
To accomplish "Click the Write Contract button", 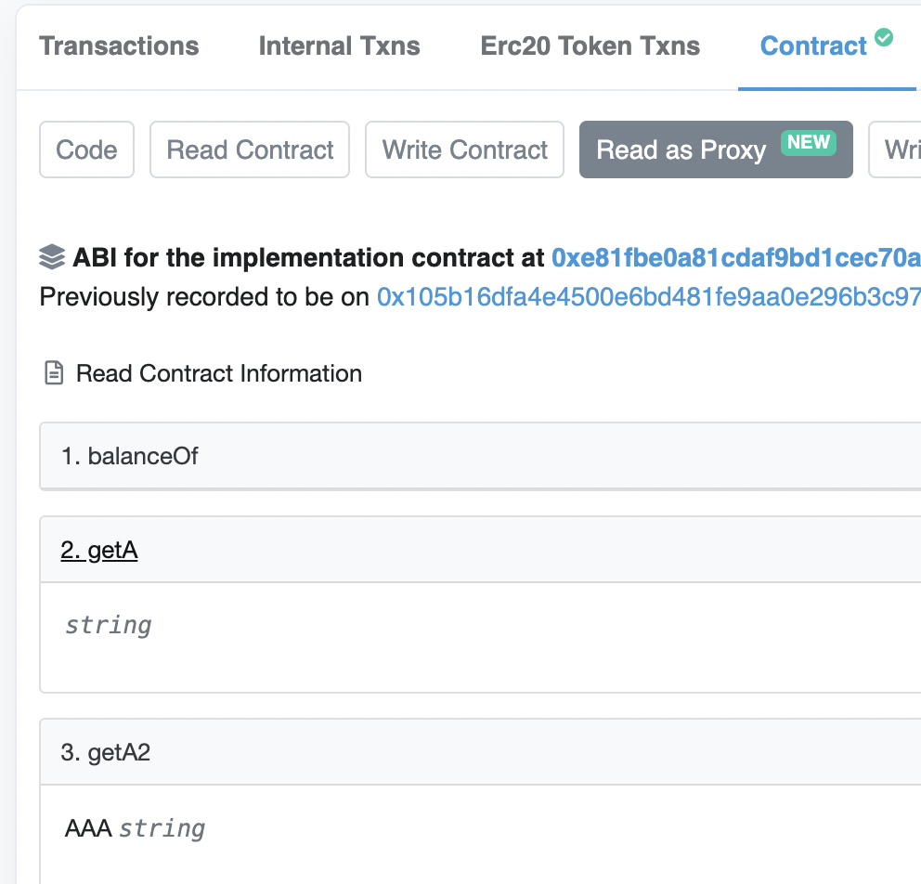I will [464, 149].
